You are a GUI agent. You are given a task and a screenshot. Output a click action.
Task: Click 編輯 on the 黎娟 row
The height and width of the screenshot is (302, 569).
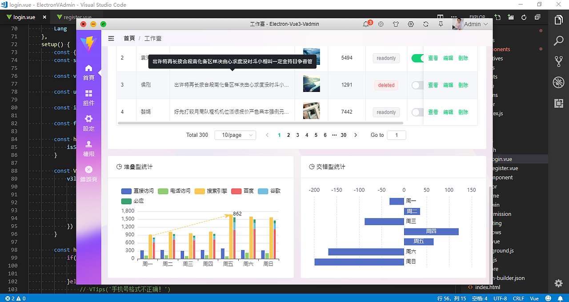448,112
